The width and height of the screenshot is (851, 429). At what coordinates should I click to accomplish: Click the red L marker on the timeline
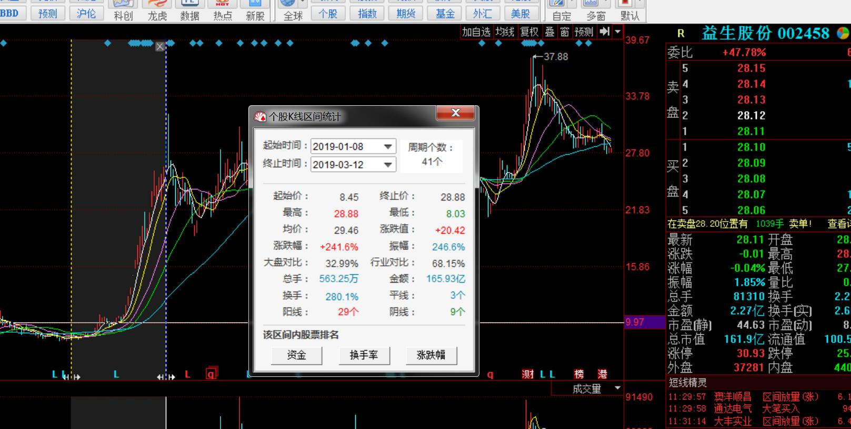[187, 374]
